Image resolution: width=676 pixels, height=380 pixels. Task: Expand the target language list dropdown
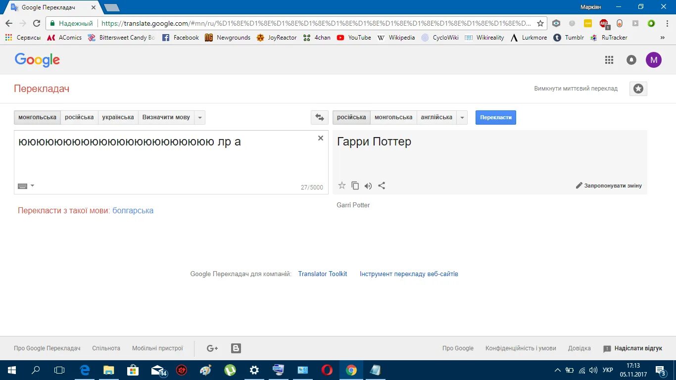coord(462,117)
